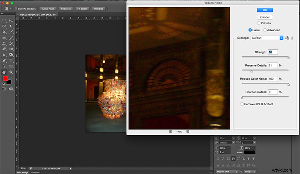The height and width of the screenshot is (174, 300).
Task: Select the Eyedropper tool
Action: click(x=11, y=32)
